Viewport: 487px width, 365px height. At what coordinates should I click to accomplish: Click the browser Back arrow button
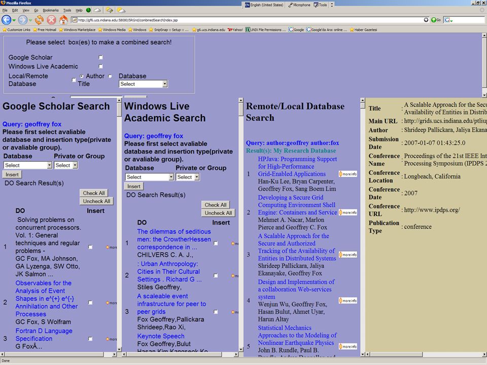tap(6, 20)
